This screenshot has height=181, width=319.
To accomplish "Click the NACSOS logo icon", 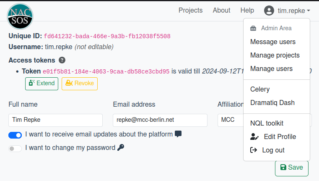I will [x=20, y=16].
